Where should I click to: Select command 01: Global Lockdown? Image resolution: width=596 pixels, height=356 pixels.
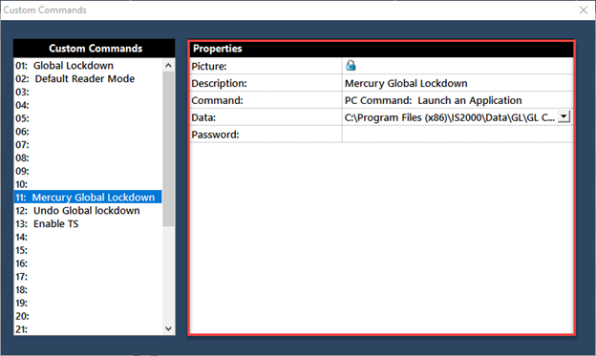click(88, 65)
